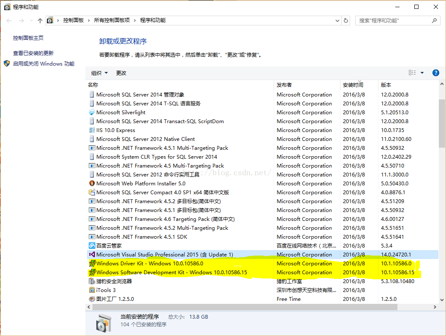Click the change view icon
This screenshot has height=336, width=446.
click(x=412, y=73)
